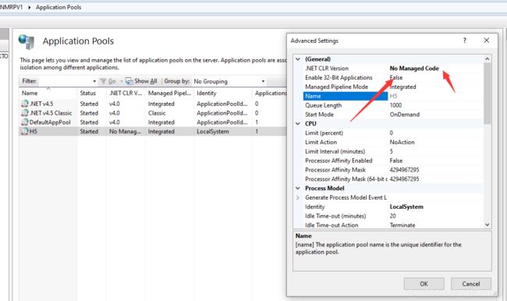Click Started status in DefaultAppPool row
Image resolution: width=507 pixels, height=301 pixels.
click(x=89, y=122)
